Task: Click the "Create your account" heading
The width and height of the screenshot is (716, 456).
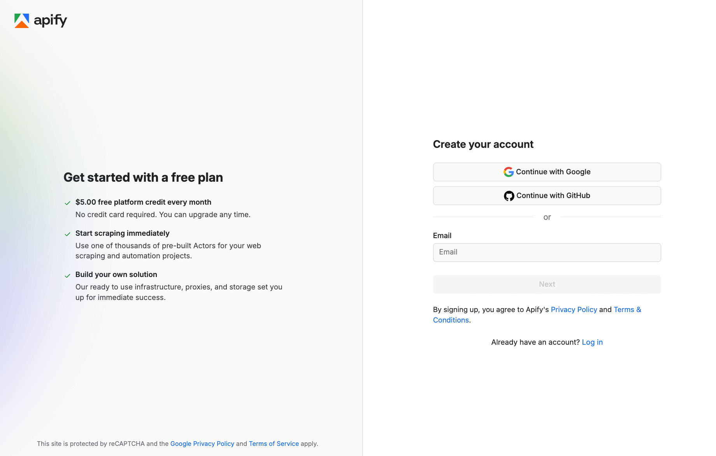Action: coord(483,144)
